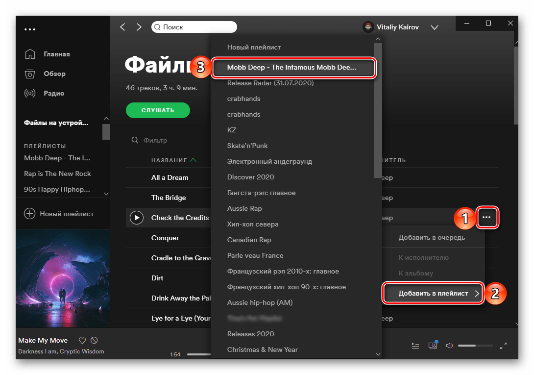Select track Dirt
Image resolution: width=534 pixels, height=375 pixels.
[x=157, y=278]
